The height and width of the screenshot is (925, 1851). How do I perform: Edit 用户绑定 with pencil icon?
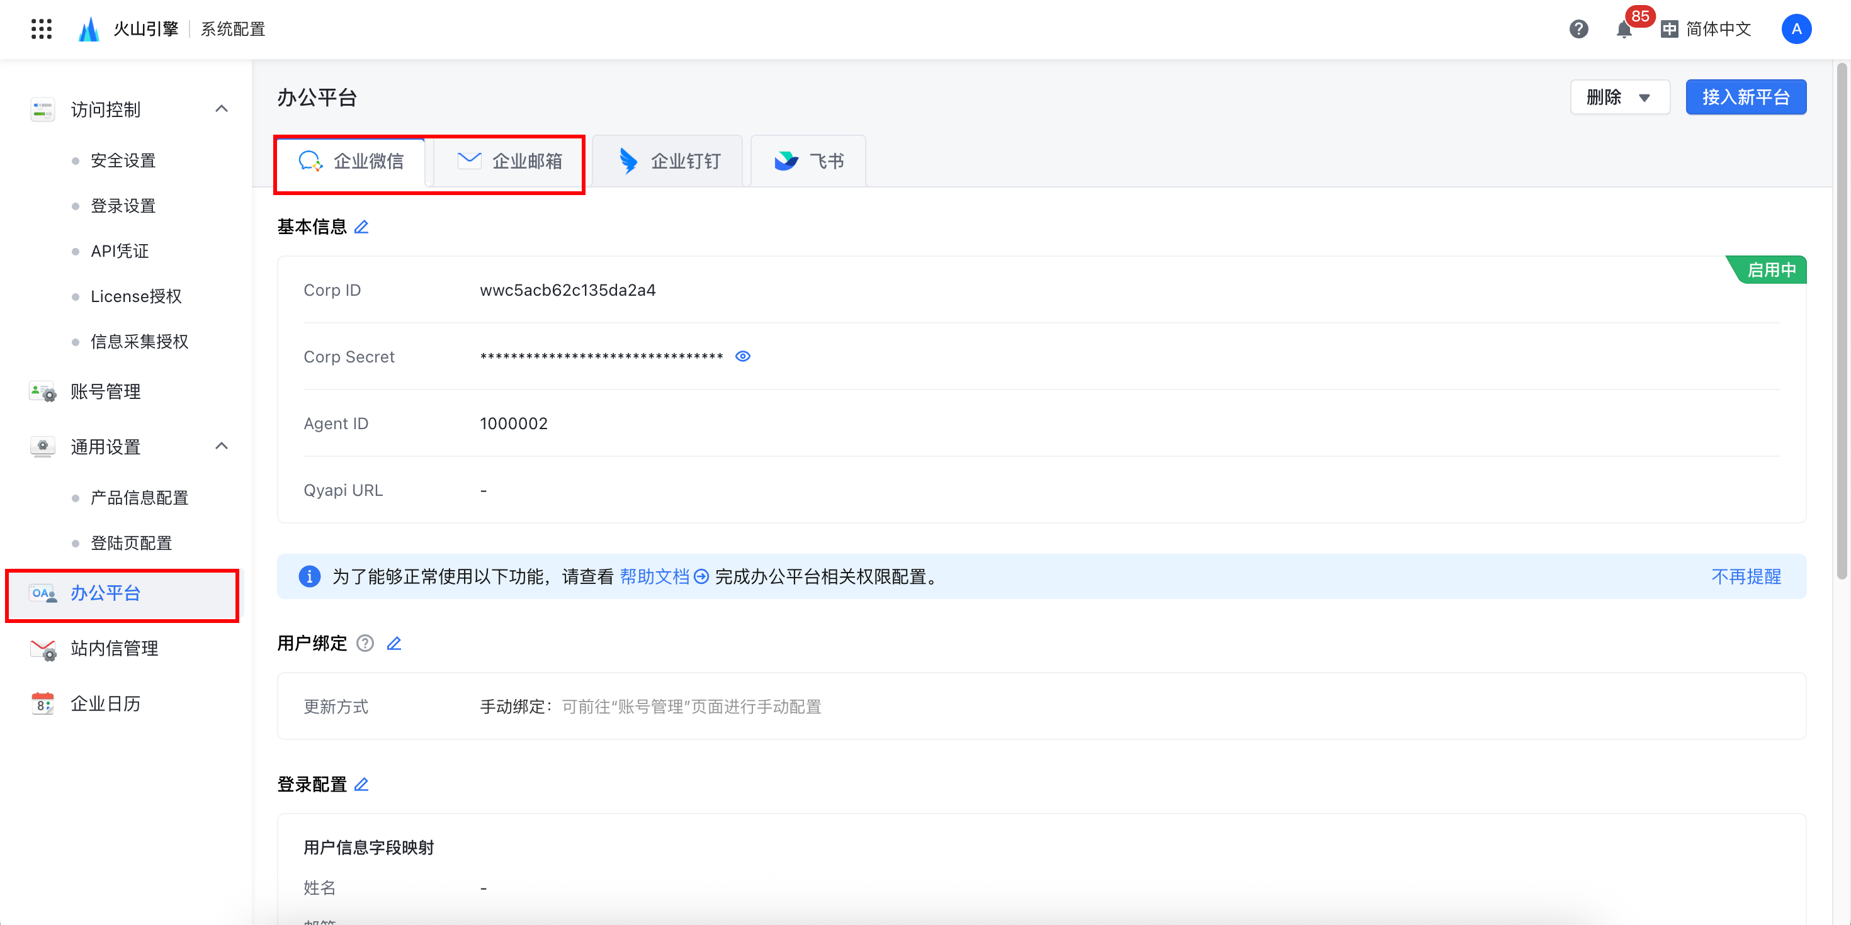(393, 644)
